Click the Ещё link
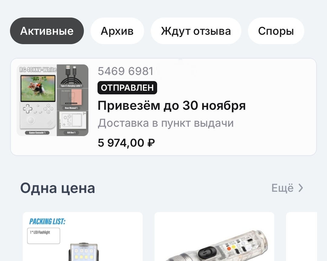The image size is (327, 261). point(282,188)
